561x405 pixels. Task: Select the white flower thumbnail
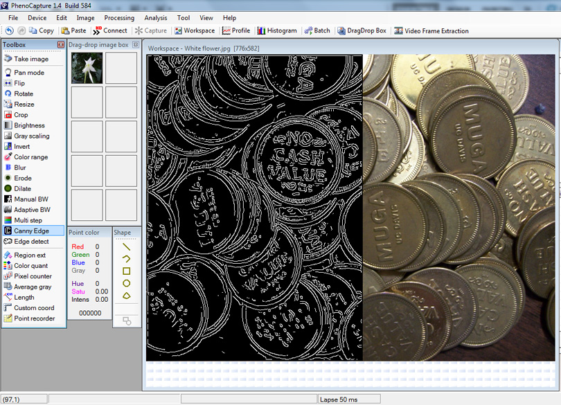pyautogui.click(x=87, y=68)
